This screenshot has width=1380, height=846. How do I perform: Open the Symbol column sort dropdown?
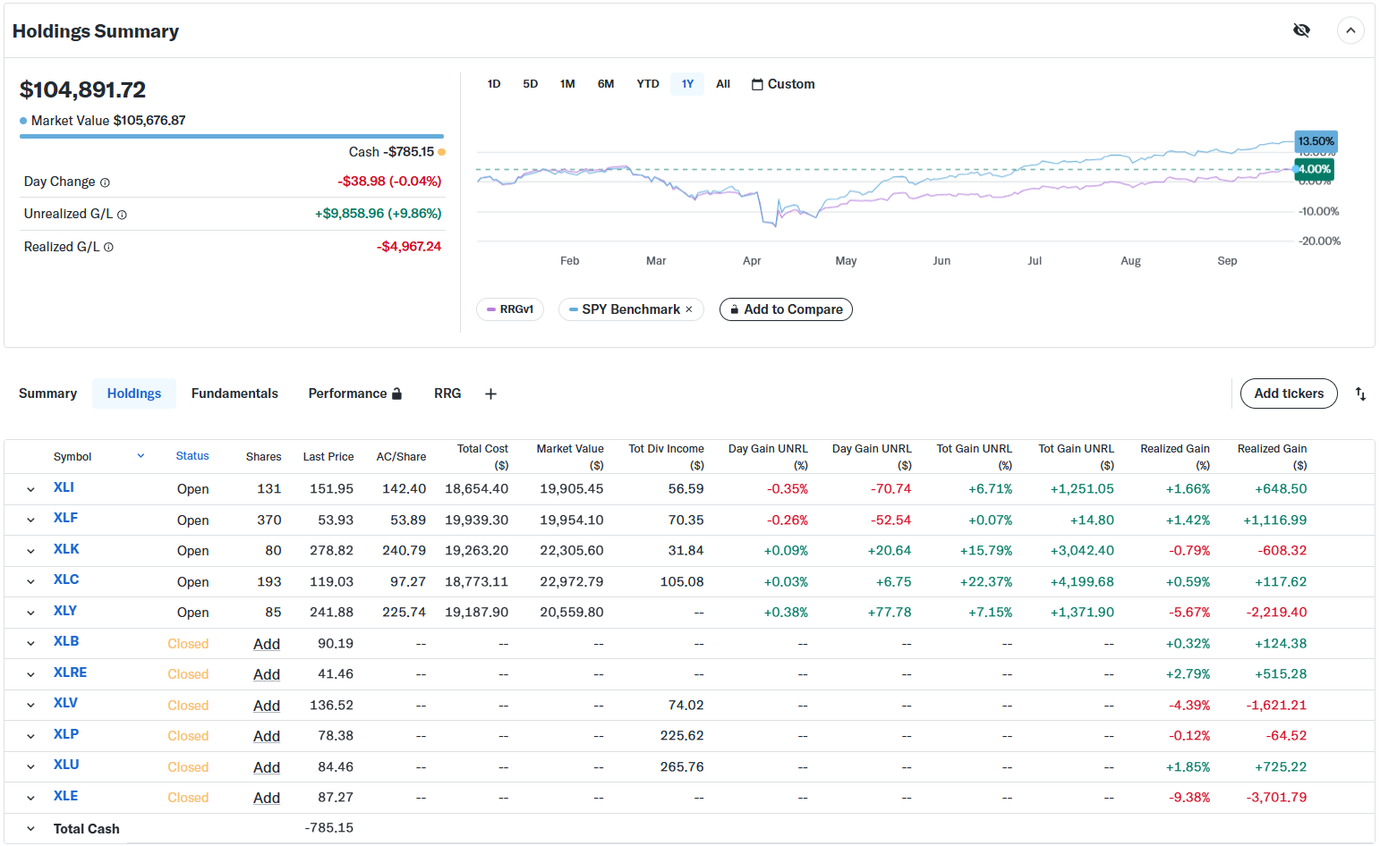click(141, 456)
